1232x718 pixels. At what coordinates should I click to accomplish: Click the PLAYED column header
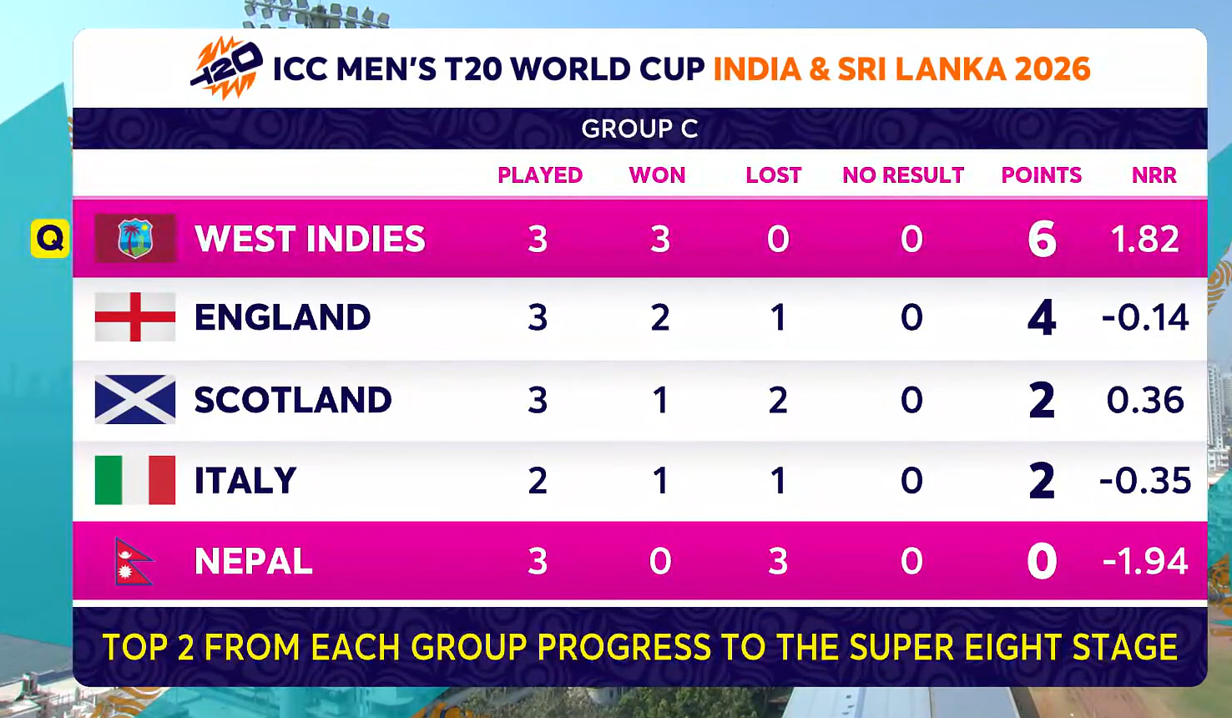(540, 175)
